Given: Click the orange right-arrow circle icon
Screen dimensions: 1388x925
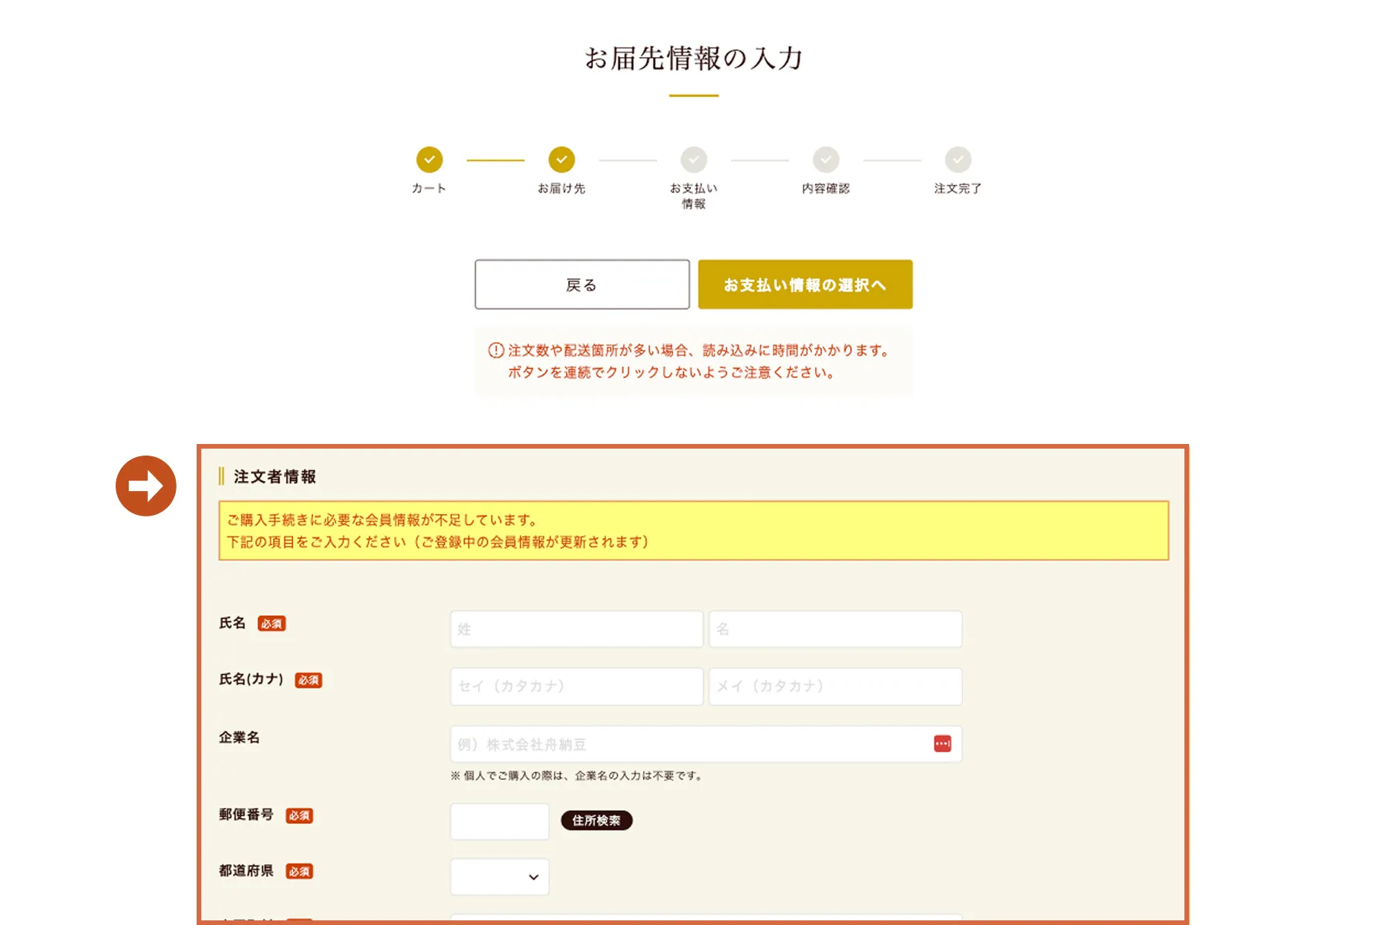Looking at the screenshot, I should pyautogui.click(x=146, y=486).
